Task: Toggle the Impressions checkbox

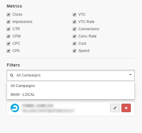Action: pos(8,22)
